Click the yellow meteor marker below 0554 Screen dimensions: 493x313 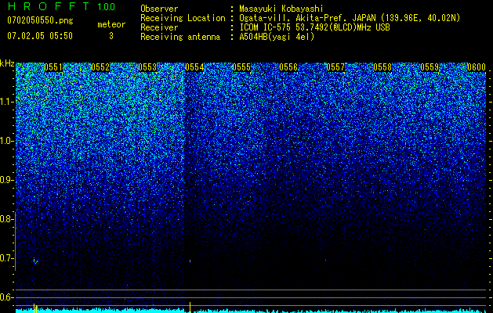coord(190,308)
